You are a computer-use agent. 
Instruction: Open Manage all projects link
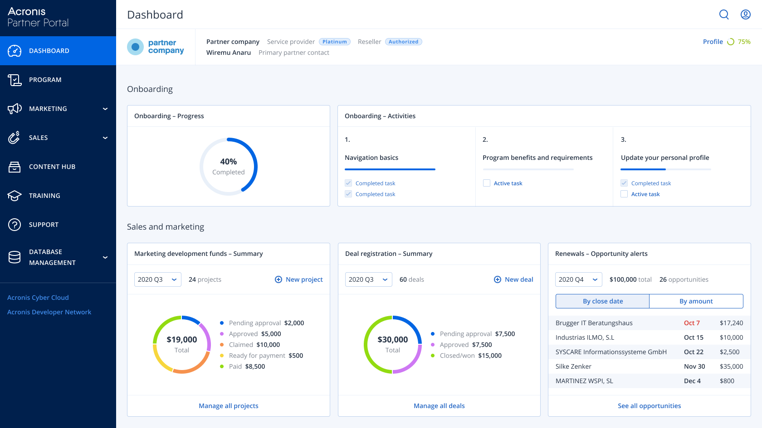228,406
